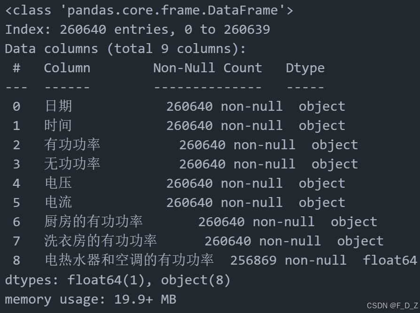The width and height of the screenshot is (420, 313).
Task: Click the dtypes summary line
Action: 117,280
